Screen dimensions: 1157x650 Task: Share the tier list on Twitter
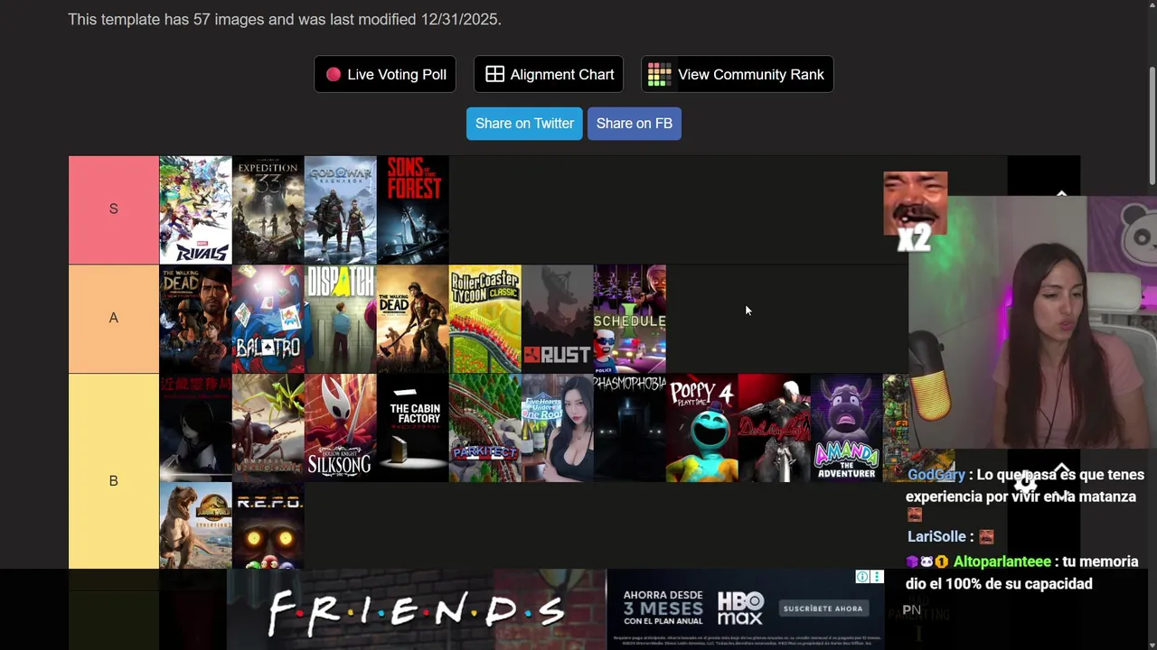(524, 124)
